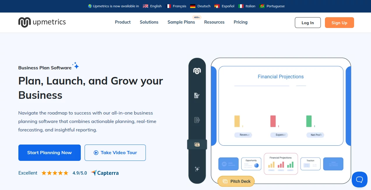Select the highlighted Pitch Deck icon in the sidebar
This screenshot has height=190, width=371.
point(197,144)
